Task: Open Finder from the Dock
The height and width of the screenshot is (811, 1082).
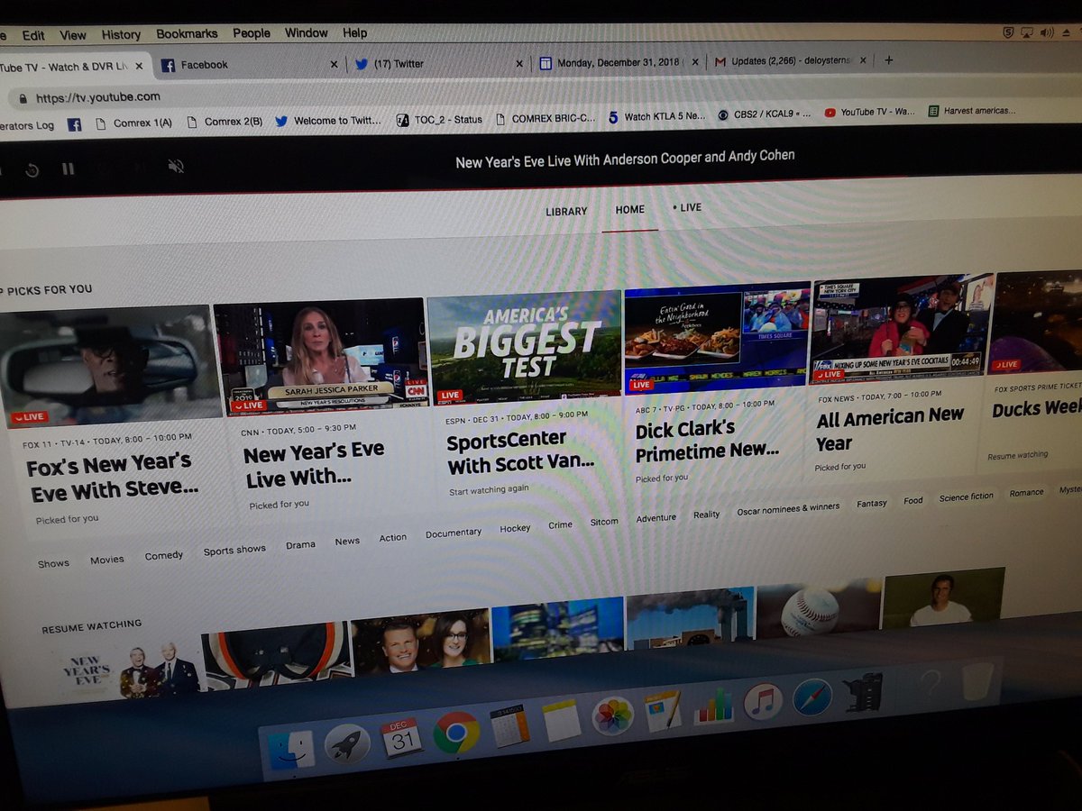Action: point(291,751)
